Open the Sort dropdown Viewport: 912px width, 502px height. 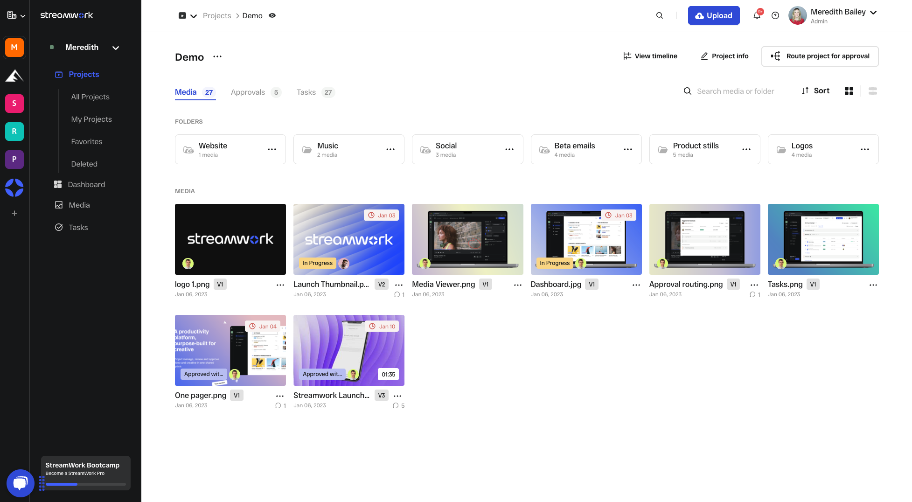pyautogui.click(x=815, y=91)
